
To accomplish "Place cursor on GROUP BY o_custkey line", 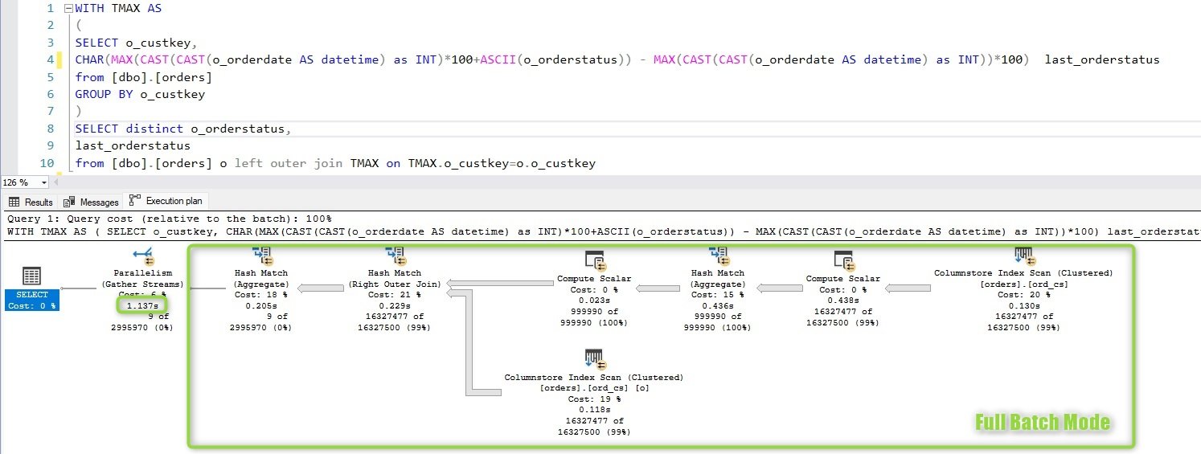I will click(x=140, y=94).
